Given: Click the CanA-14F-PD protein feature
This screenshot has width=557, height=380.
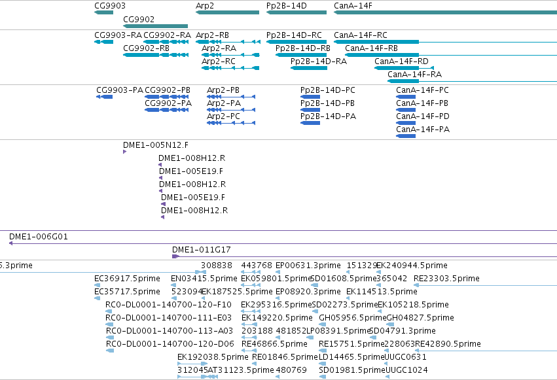Looking at the screenshot, I should point(406,123).
